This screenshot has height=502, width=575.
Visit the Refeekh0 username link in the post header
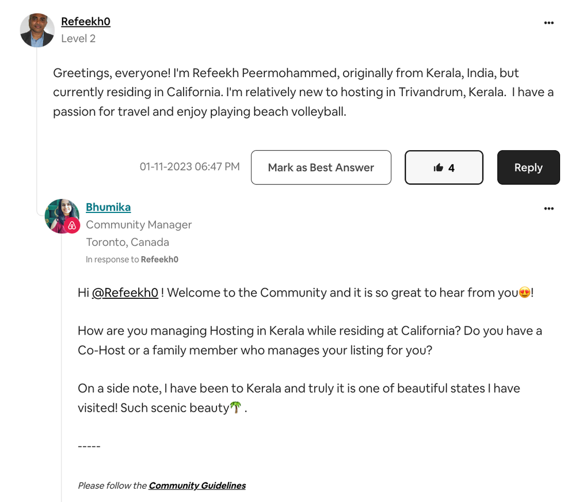pyautogui.click(x=86, y=21)
